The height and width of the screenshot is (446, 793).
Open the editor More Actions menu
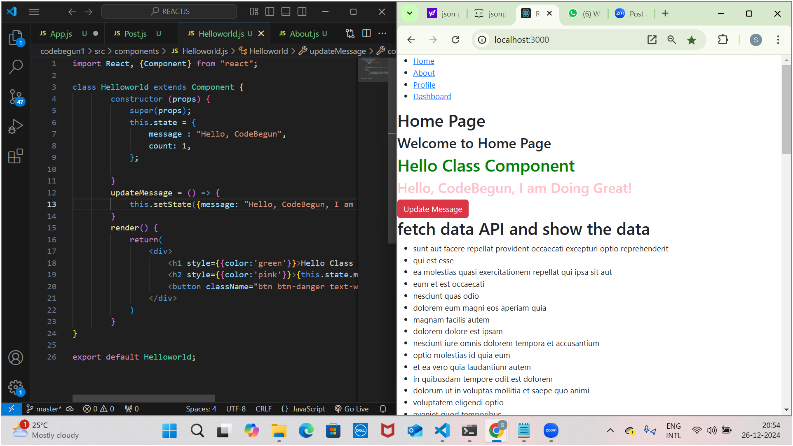click(382, 33)
